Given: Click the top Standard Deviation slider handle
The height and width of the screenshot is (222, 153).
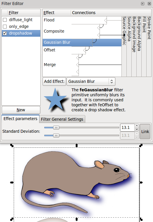Looking at the screenshot, I should pos(56,127).
